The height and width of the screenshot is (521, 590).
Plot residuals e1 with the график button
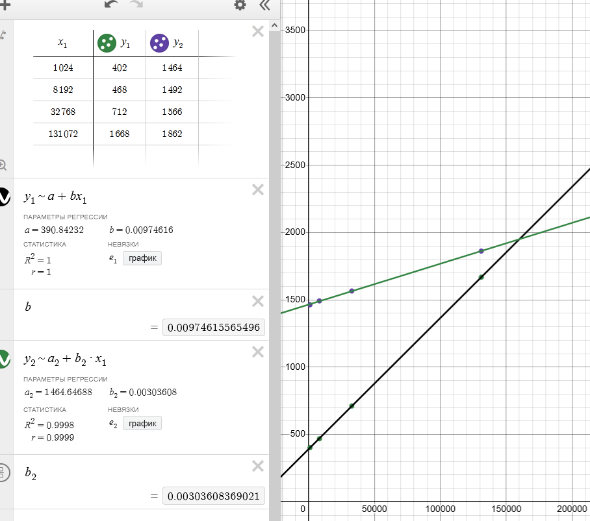pyautogui.click(x=142, y=259)
